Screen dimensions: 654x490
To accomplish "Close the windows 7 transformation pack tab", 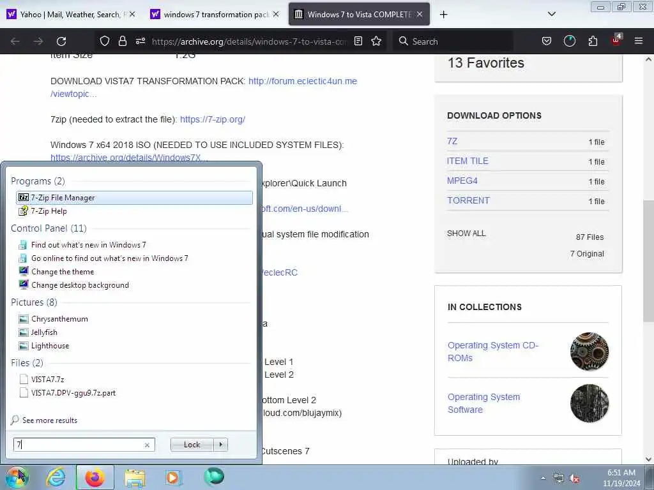I will [276, 14].
